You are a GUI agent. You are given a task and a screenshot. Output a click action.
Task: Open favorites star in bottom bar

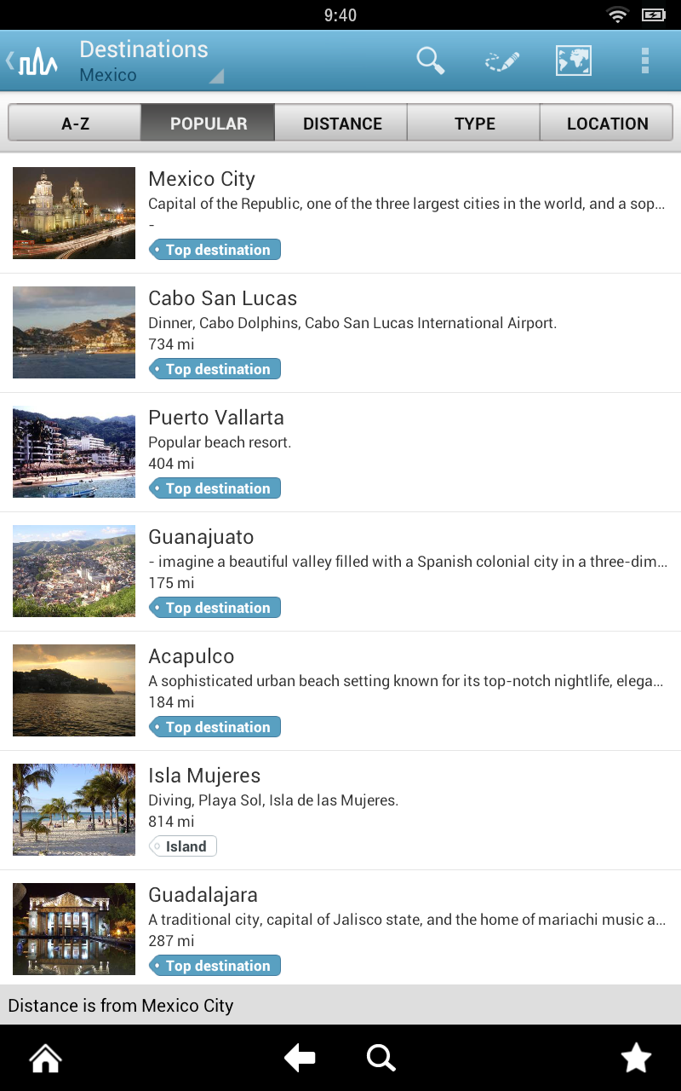click(x=636, y=1059)
